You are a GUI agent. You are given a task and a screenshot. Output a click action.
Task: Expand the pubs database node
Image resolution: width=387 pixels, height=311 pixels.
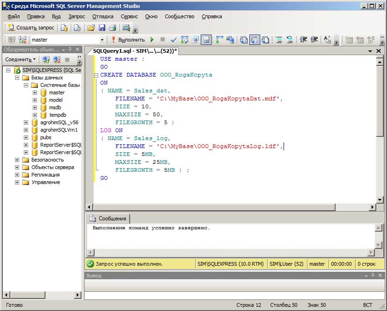point(26,137)
